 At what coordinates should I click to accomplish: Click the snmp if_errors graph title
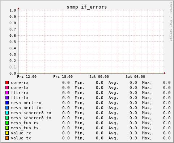[x=87, y=7]
